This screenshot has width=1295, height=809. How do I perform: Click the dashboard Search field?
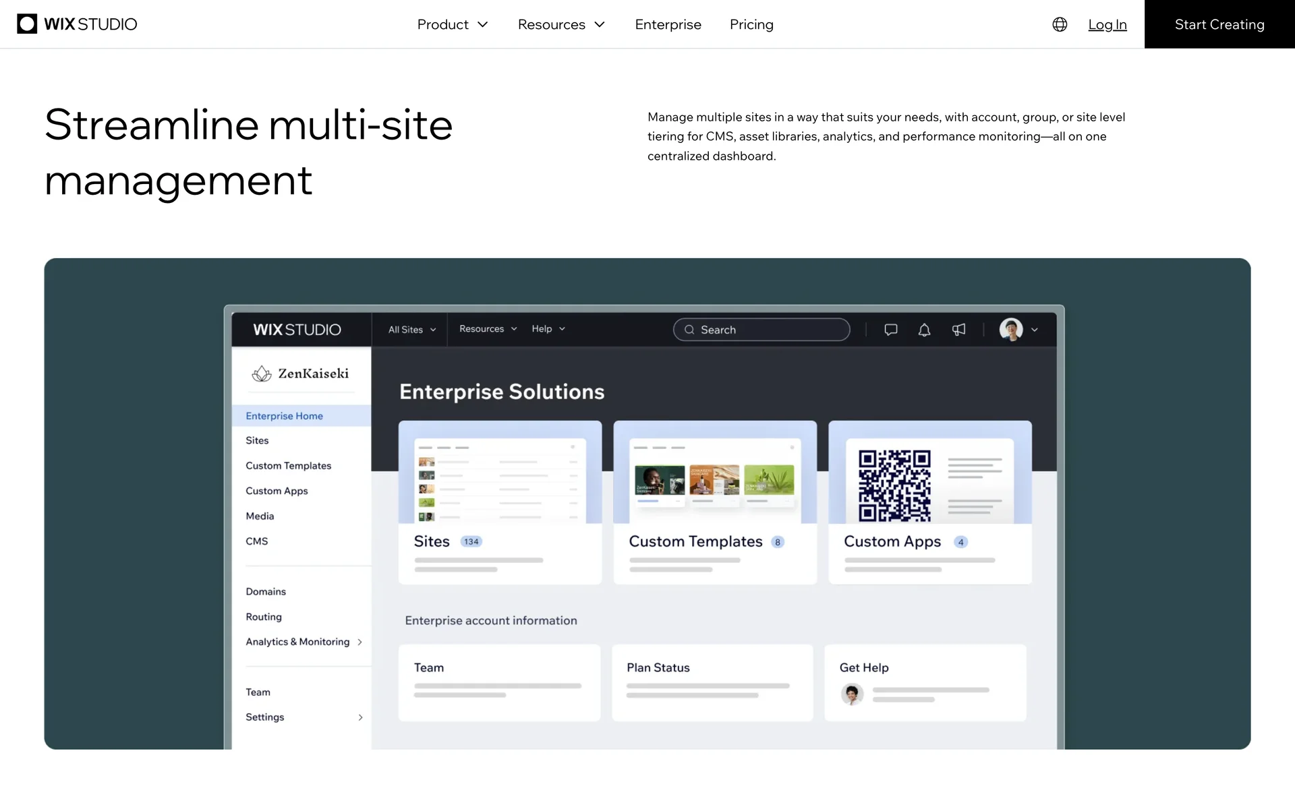point(761,330)
